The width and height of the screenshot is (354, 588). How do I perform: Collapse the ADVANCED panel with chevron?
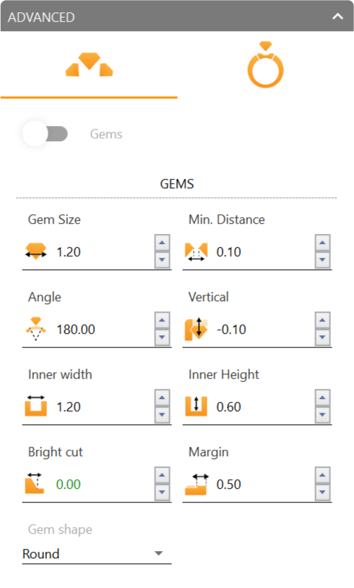337,17
